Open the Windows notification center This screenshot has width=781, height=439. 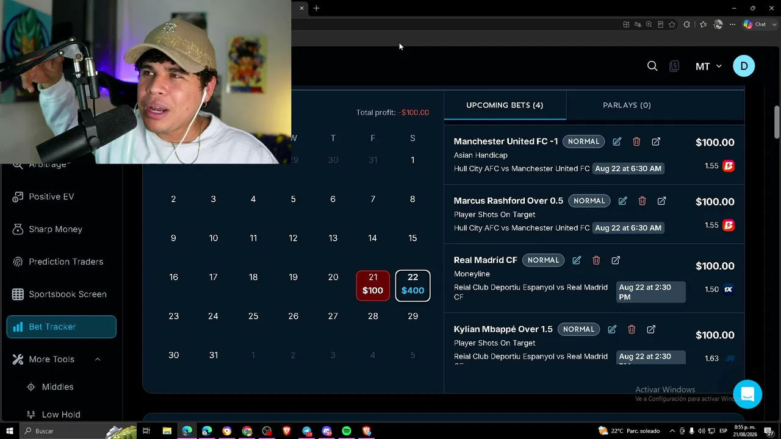769,431
